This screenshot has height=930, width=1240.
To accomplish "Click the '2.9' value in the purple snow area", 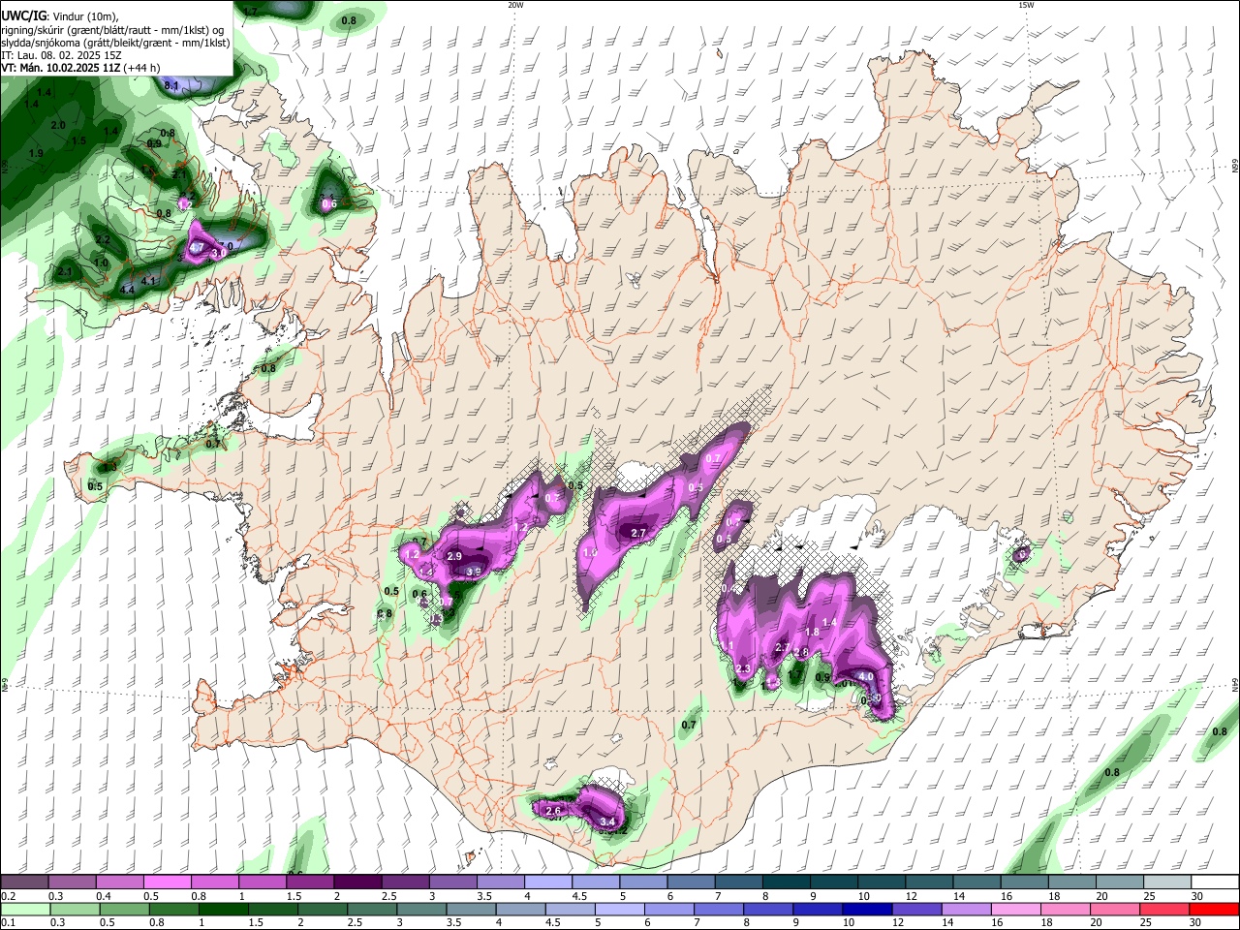I will point(454,556).
